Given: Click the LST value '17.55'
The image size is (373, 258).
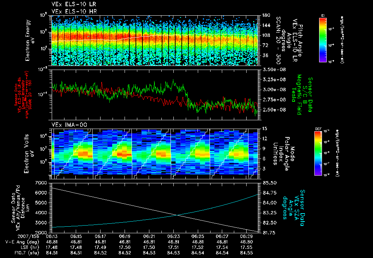Looking at the screenshot, I should [247, 247].
